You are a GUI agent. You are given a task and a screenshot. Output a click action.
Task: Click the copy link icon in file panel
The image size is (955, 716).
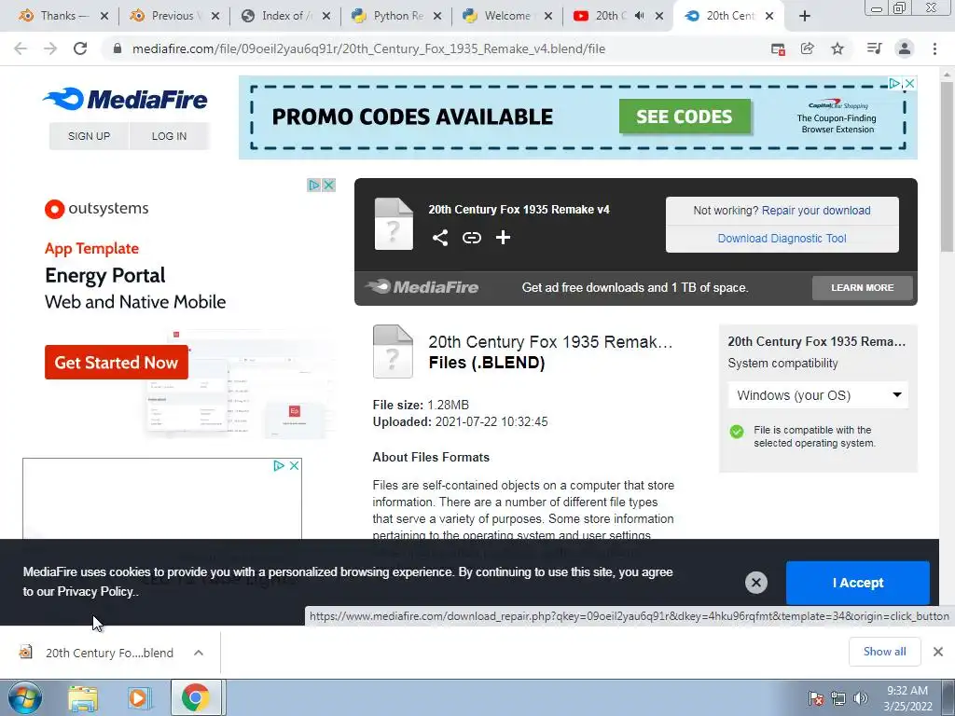(471, 238)
